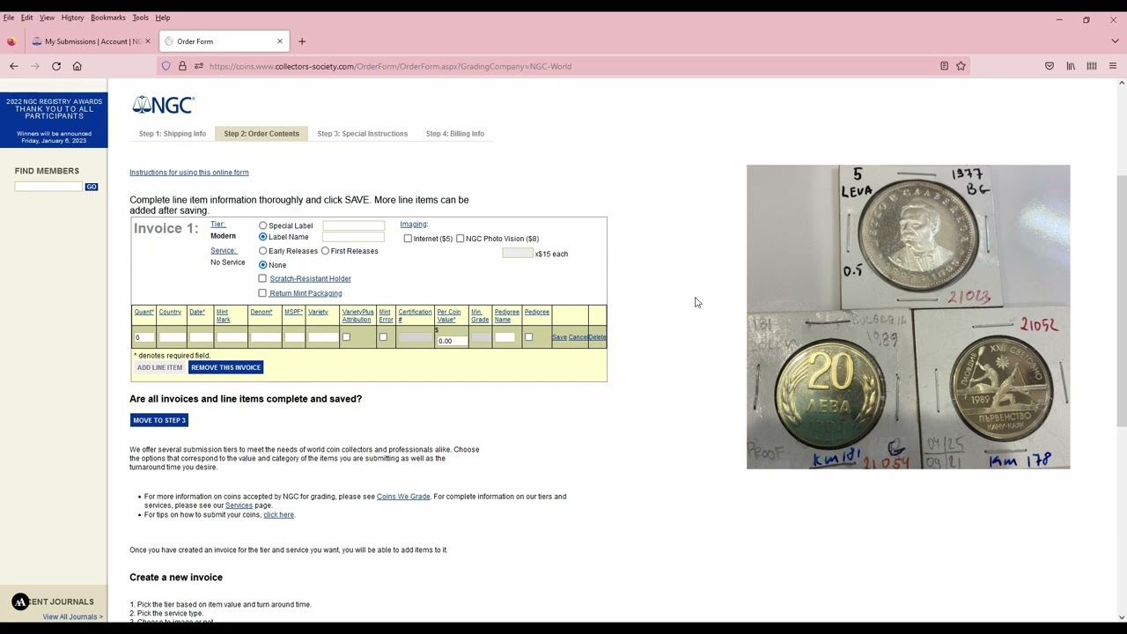Click MOVE TO STEP 3 button

(159, 420)
